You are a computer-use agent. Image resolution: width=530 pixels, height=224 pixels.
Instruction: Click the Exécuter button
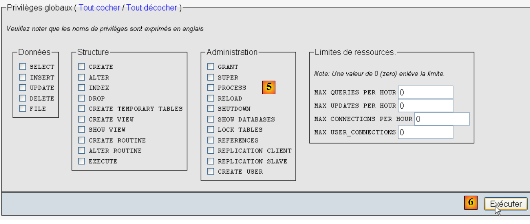(x=506, y=204)
